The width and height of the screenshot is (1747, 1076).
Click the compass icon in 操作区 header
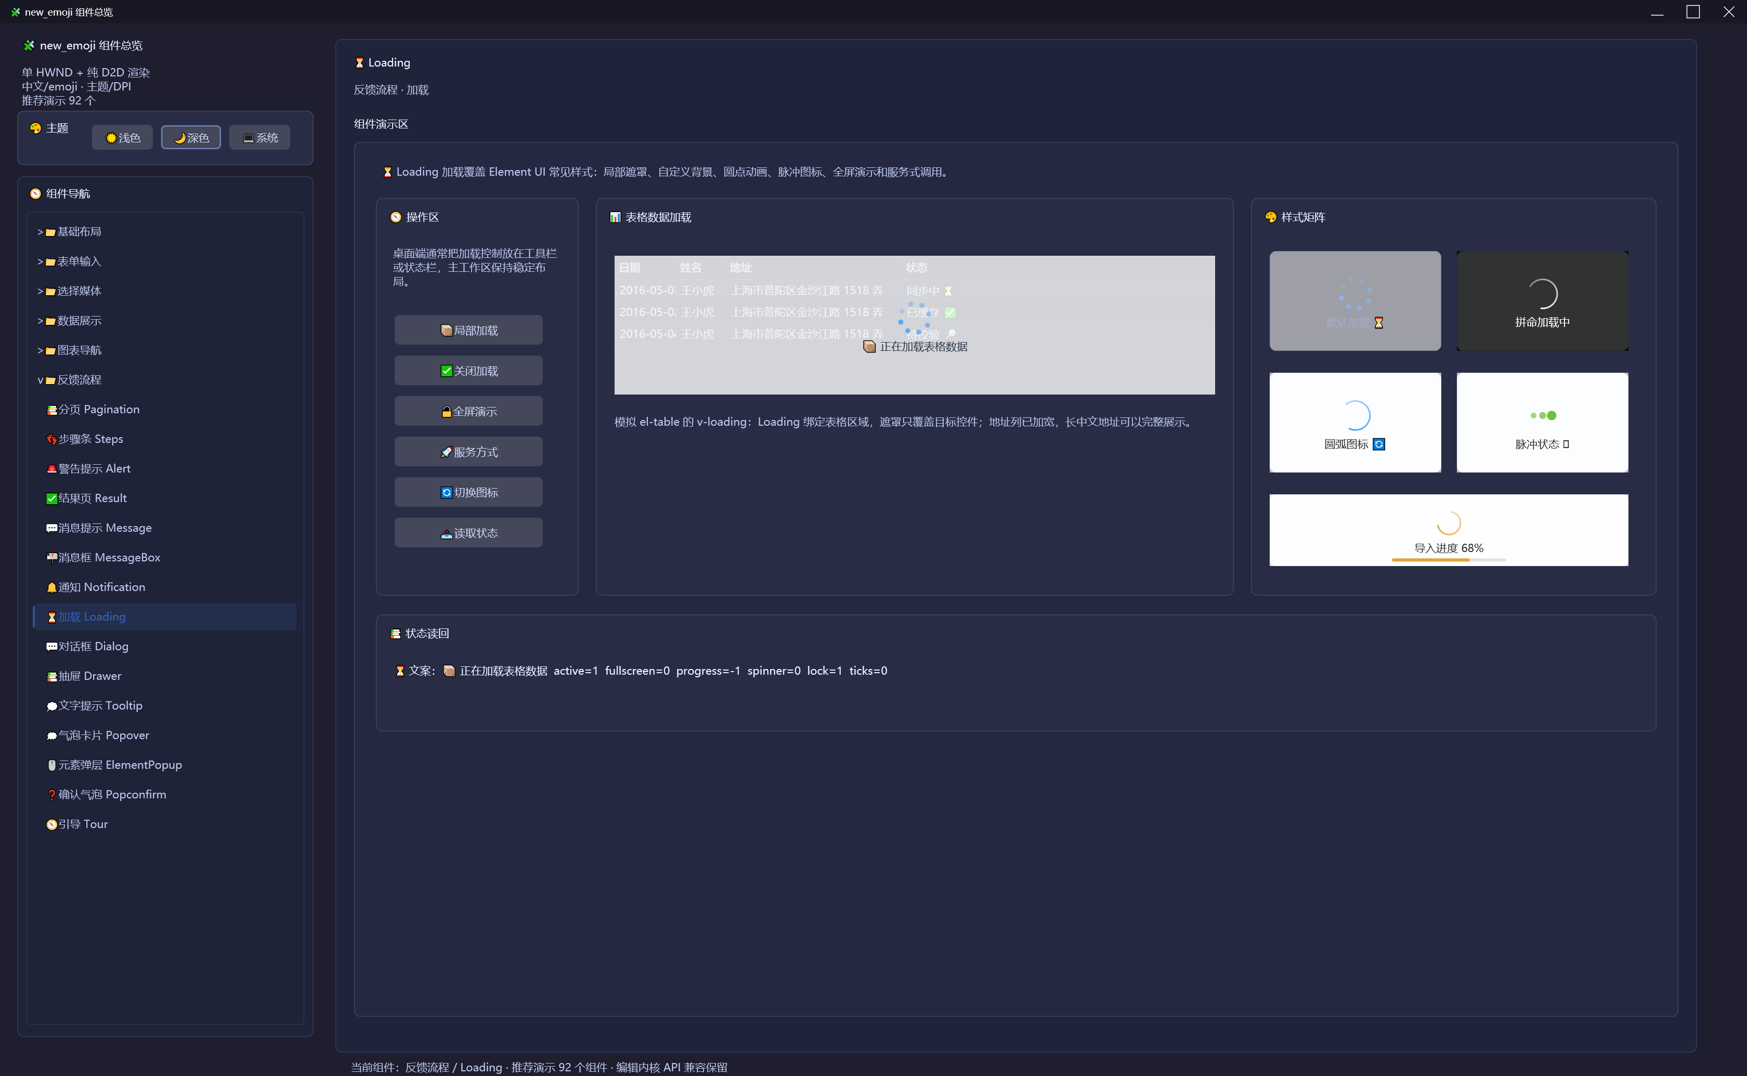point(396,217)
